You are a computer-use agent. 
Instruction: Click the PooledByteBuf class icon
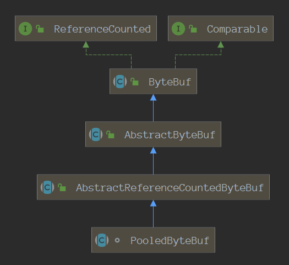pyautogui.click(x=102, y=240)
